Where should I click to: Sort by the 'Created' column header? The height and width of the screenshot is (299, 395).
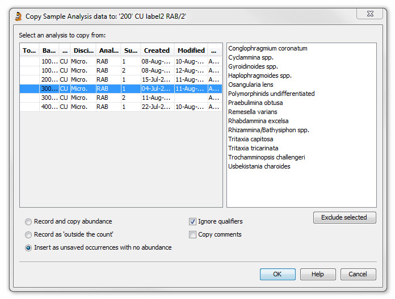157,50
